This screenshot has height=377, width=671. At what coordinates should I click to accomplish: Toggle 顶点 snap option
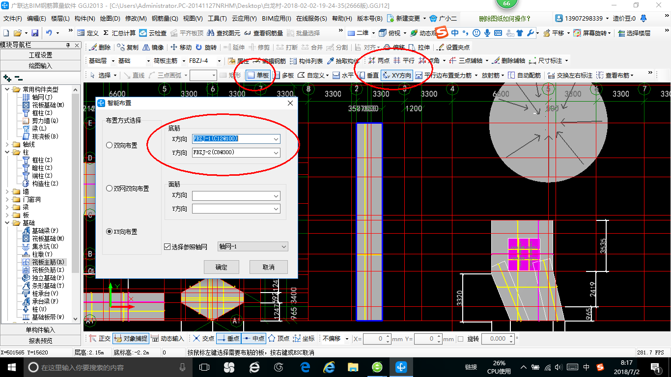pos(279,339)
